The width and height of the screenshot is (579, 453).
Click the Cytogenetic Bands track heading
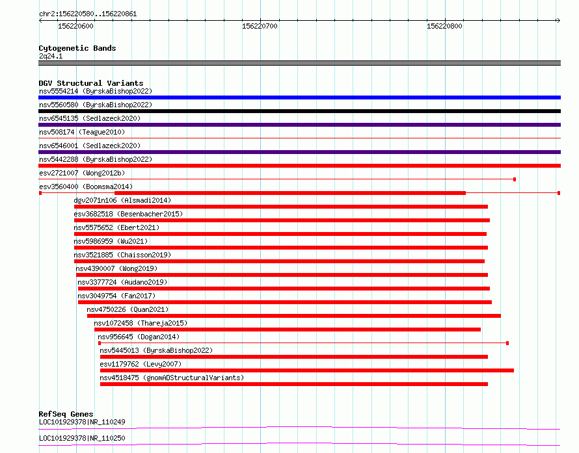(x=77, y=48)
